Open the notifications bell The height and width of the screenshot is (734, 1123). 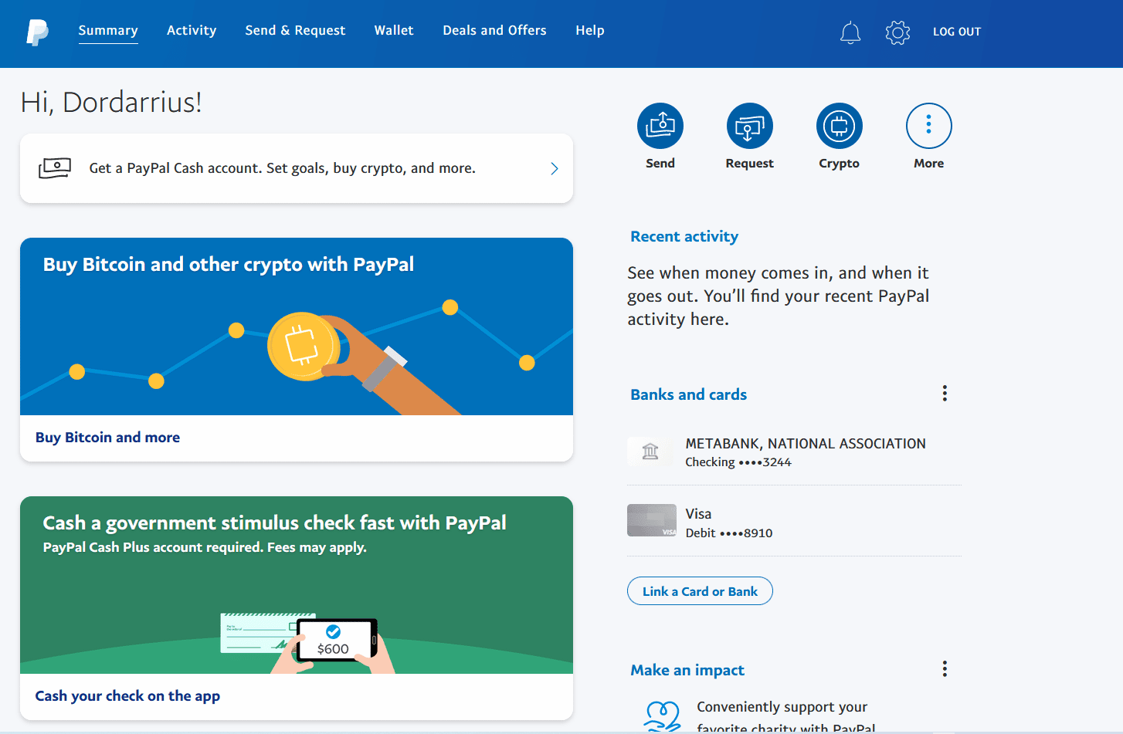click(850, 32)
